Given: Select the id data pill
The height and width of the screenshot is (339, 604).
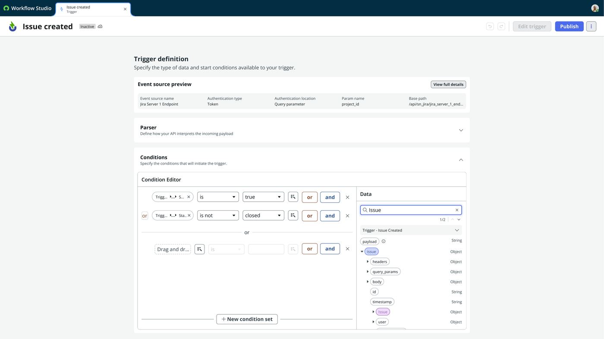Looking at the screenshot, I should [x=374, y=292].
